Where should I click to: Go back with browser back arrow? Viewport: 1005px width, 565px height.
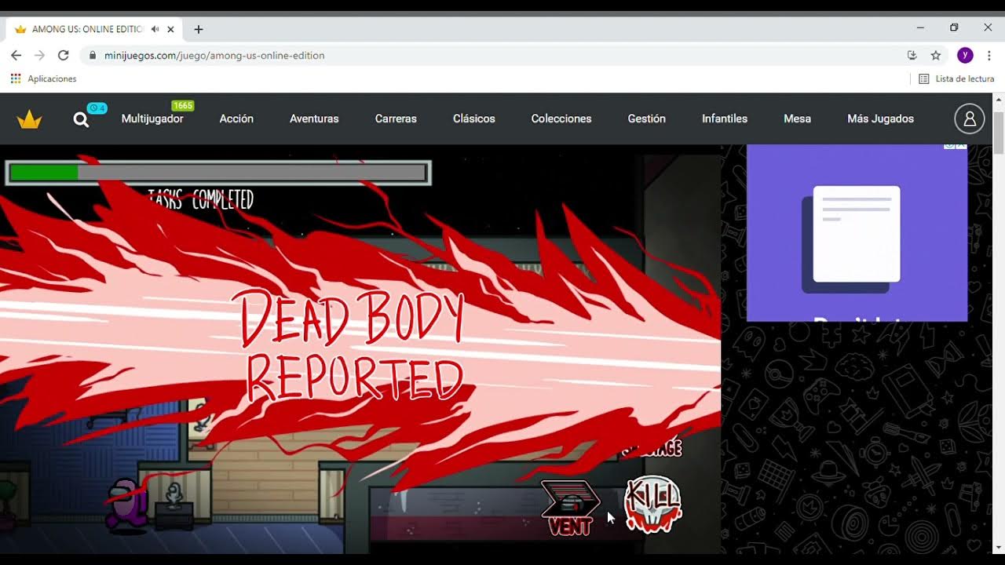(x=16, y=56)
